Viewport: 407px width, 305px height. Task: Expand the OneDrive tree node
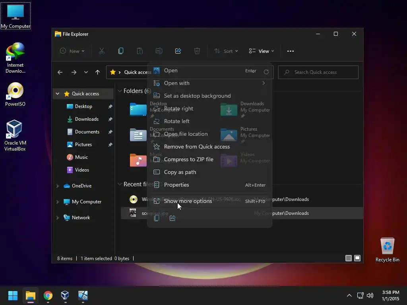(58, 186)
